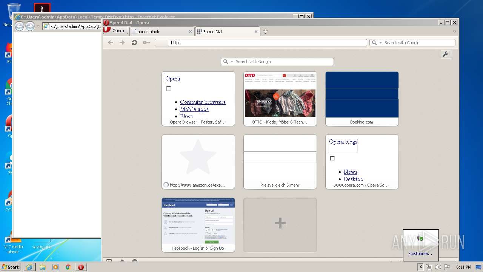Click safely remove hardware tray icon
The width and height of the screenshot is (483, 272).
420,238
